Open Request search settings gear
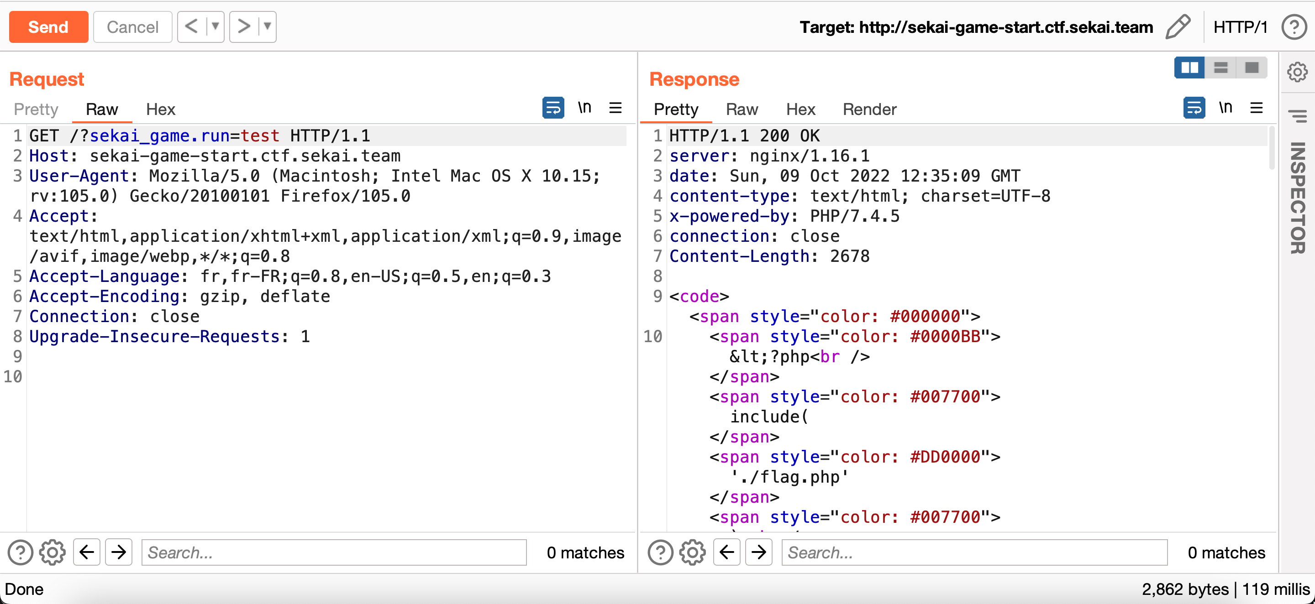Viewport: 1315px width, 604px height. pos(53,552)
